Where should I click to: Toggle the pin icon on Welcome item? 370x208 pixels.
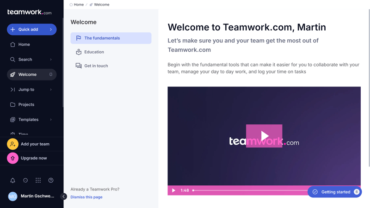pyautogui.click(x=51, y=74)
